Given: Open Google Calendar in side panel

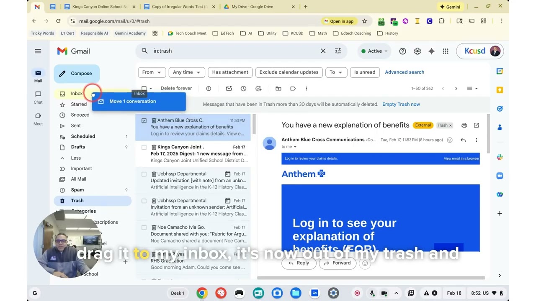Looking at the screenshot, I should tap(500, 71).
